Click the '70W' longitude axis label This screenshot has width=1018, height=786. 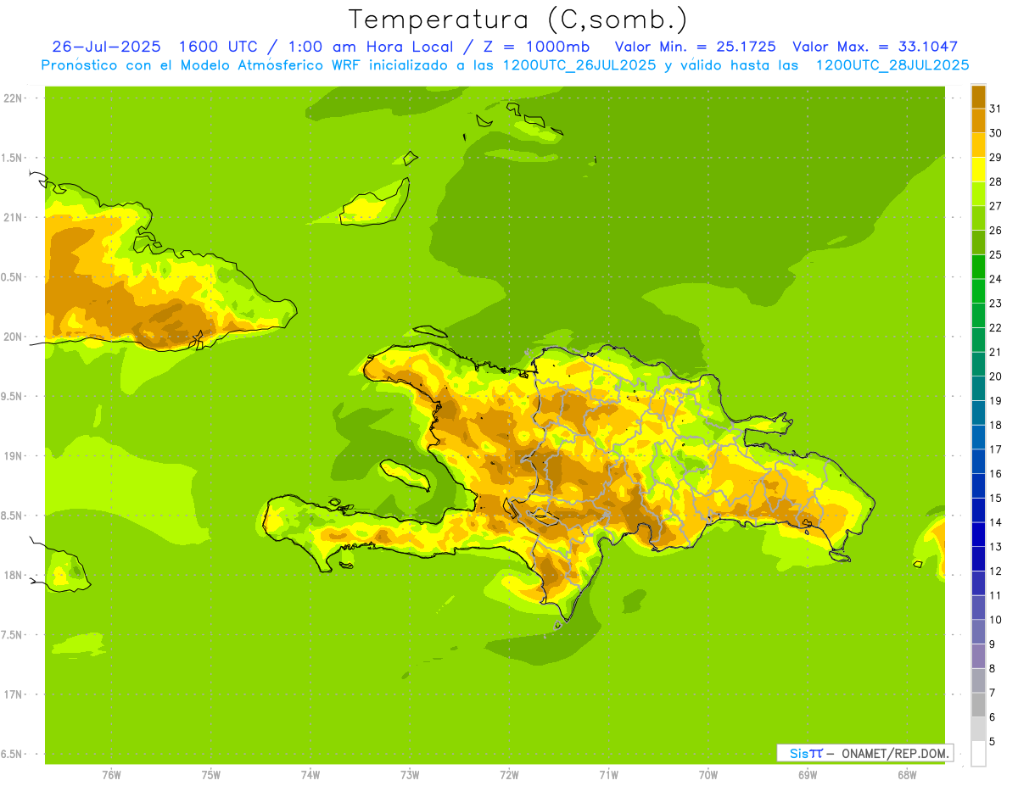click(x=708, y=775)
